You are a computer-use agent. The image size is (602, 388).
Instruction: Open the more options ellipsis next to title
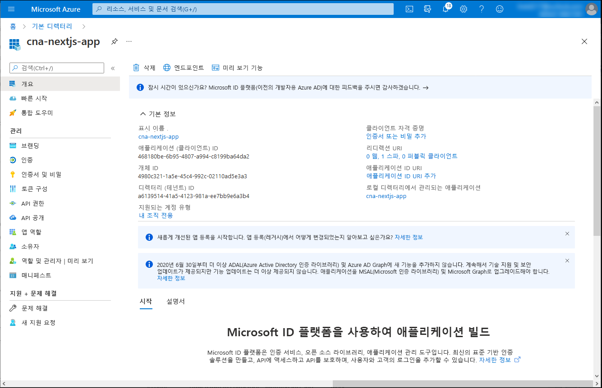click(129, 41)
